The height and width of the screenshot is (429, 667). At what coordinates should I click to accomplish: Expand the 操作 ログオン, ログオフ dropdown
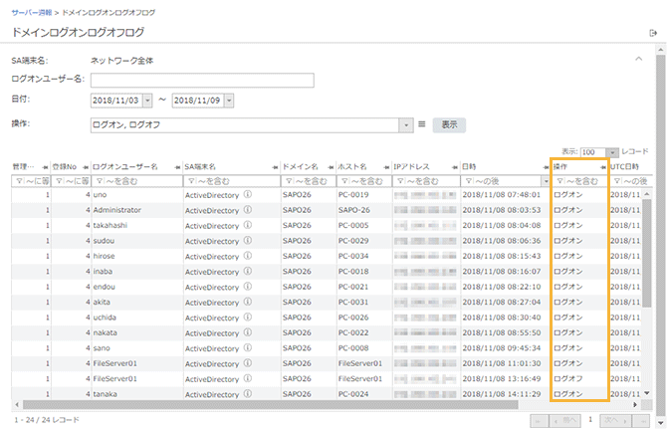406,124
